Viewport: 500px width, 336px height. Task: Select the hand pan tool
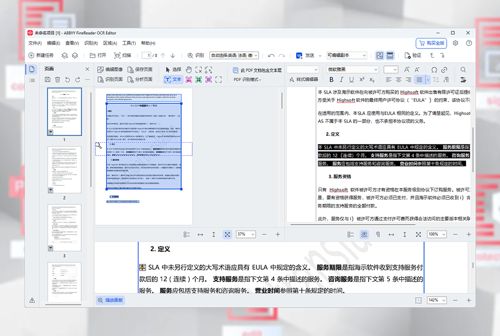pos(188,70)
